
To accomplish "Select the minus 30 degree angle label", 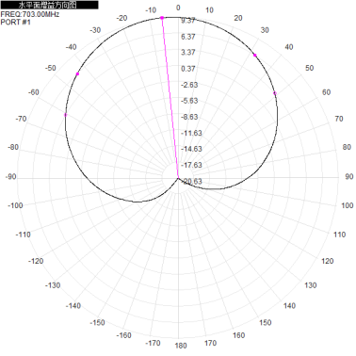I will 95,30.
